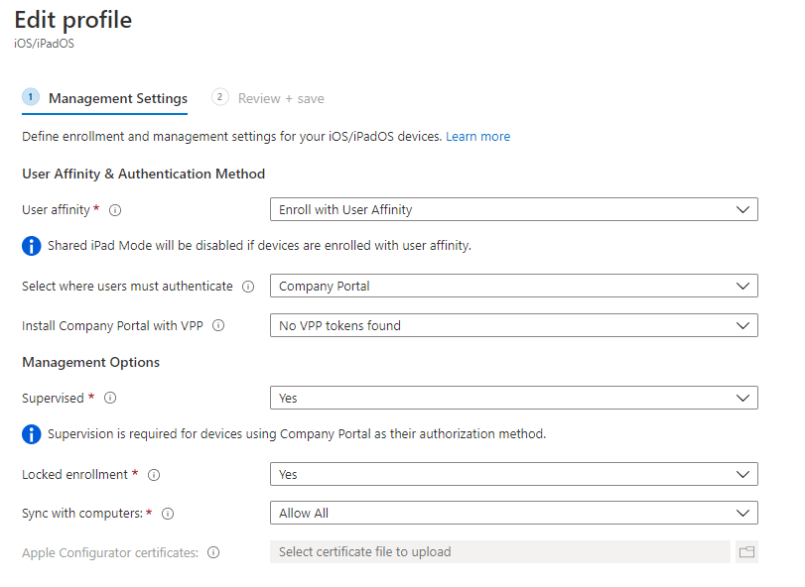The image size is (805, 587).
Task: Click info icon beside authentication location label
Action: pyautogui.click(x=248, y=287)
